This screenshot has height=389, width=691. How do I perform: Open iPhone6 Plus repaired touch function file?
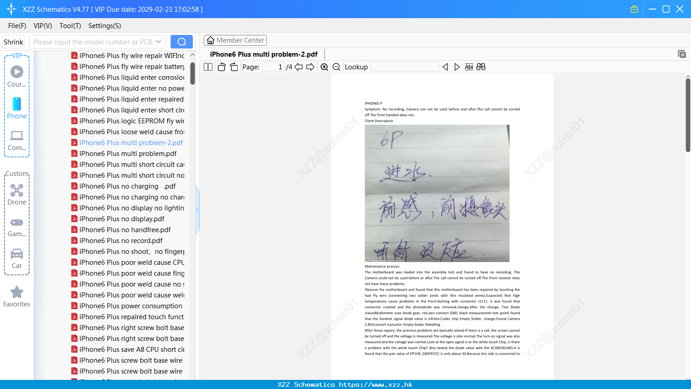pyautogui.click(x=128, y=317)
